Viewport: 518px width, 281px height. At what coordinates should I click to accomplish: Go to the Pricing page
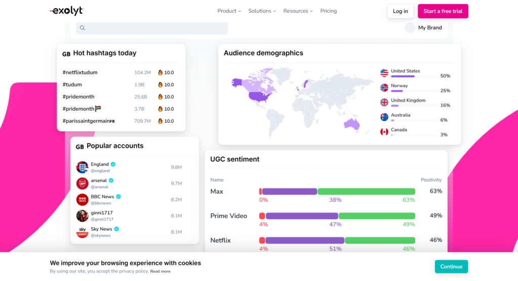(x=328, y=11)
